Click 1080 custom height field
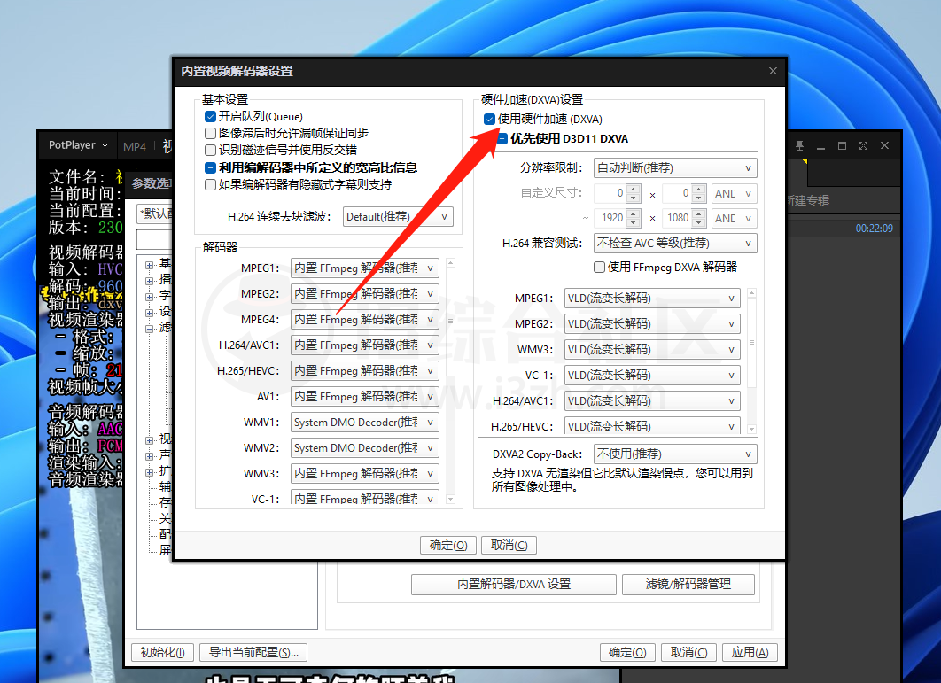 676,218
